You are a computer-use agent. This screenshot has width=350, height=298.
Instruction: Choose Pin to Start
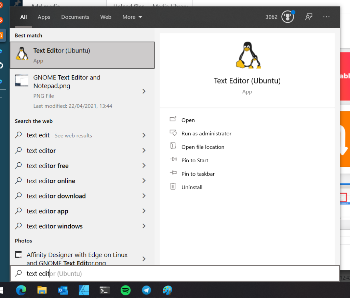[x=195, y=160]
